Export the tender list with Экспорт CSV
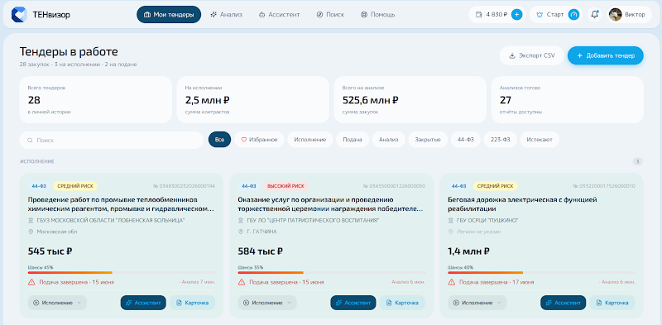This screenshot has width=662, height=325. 532,55
